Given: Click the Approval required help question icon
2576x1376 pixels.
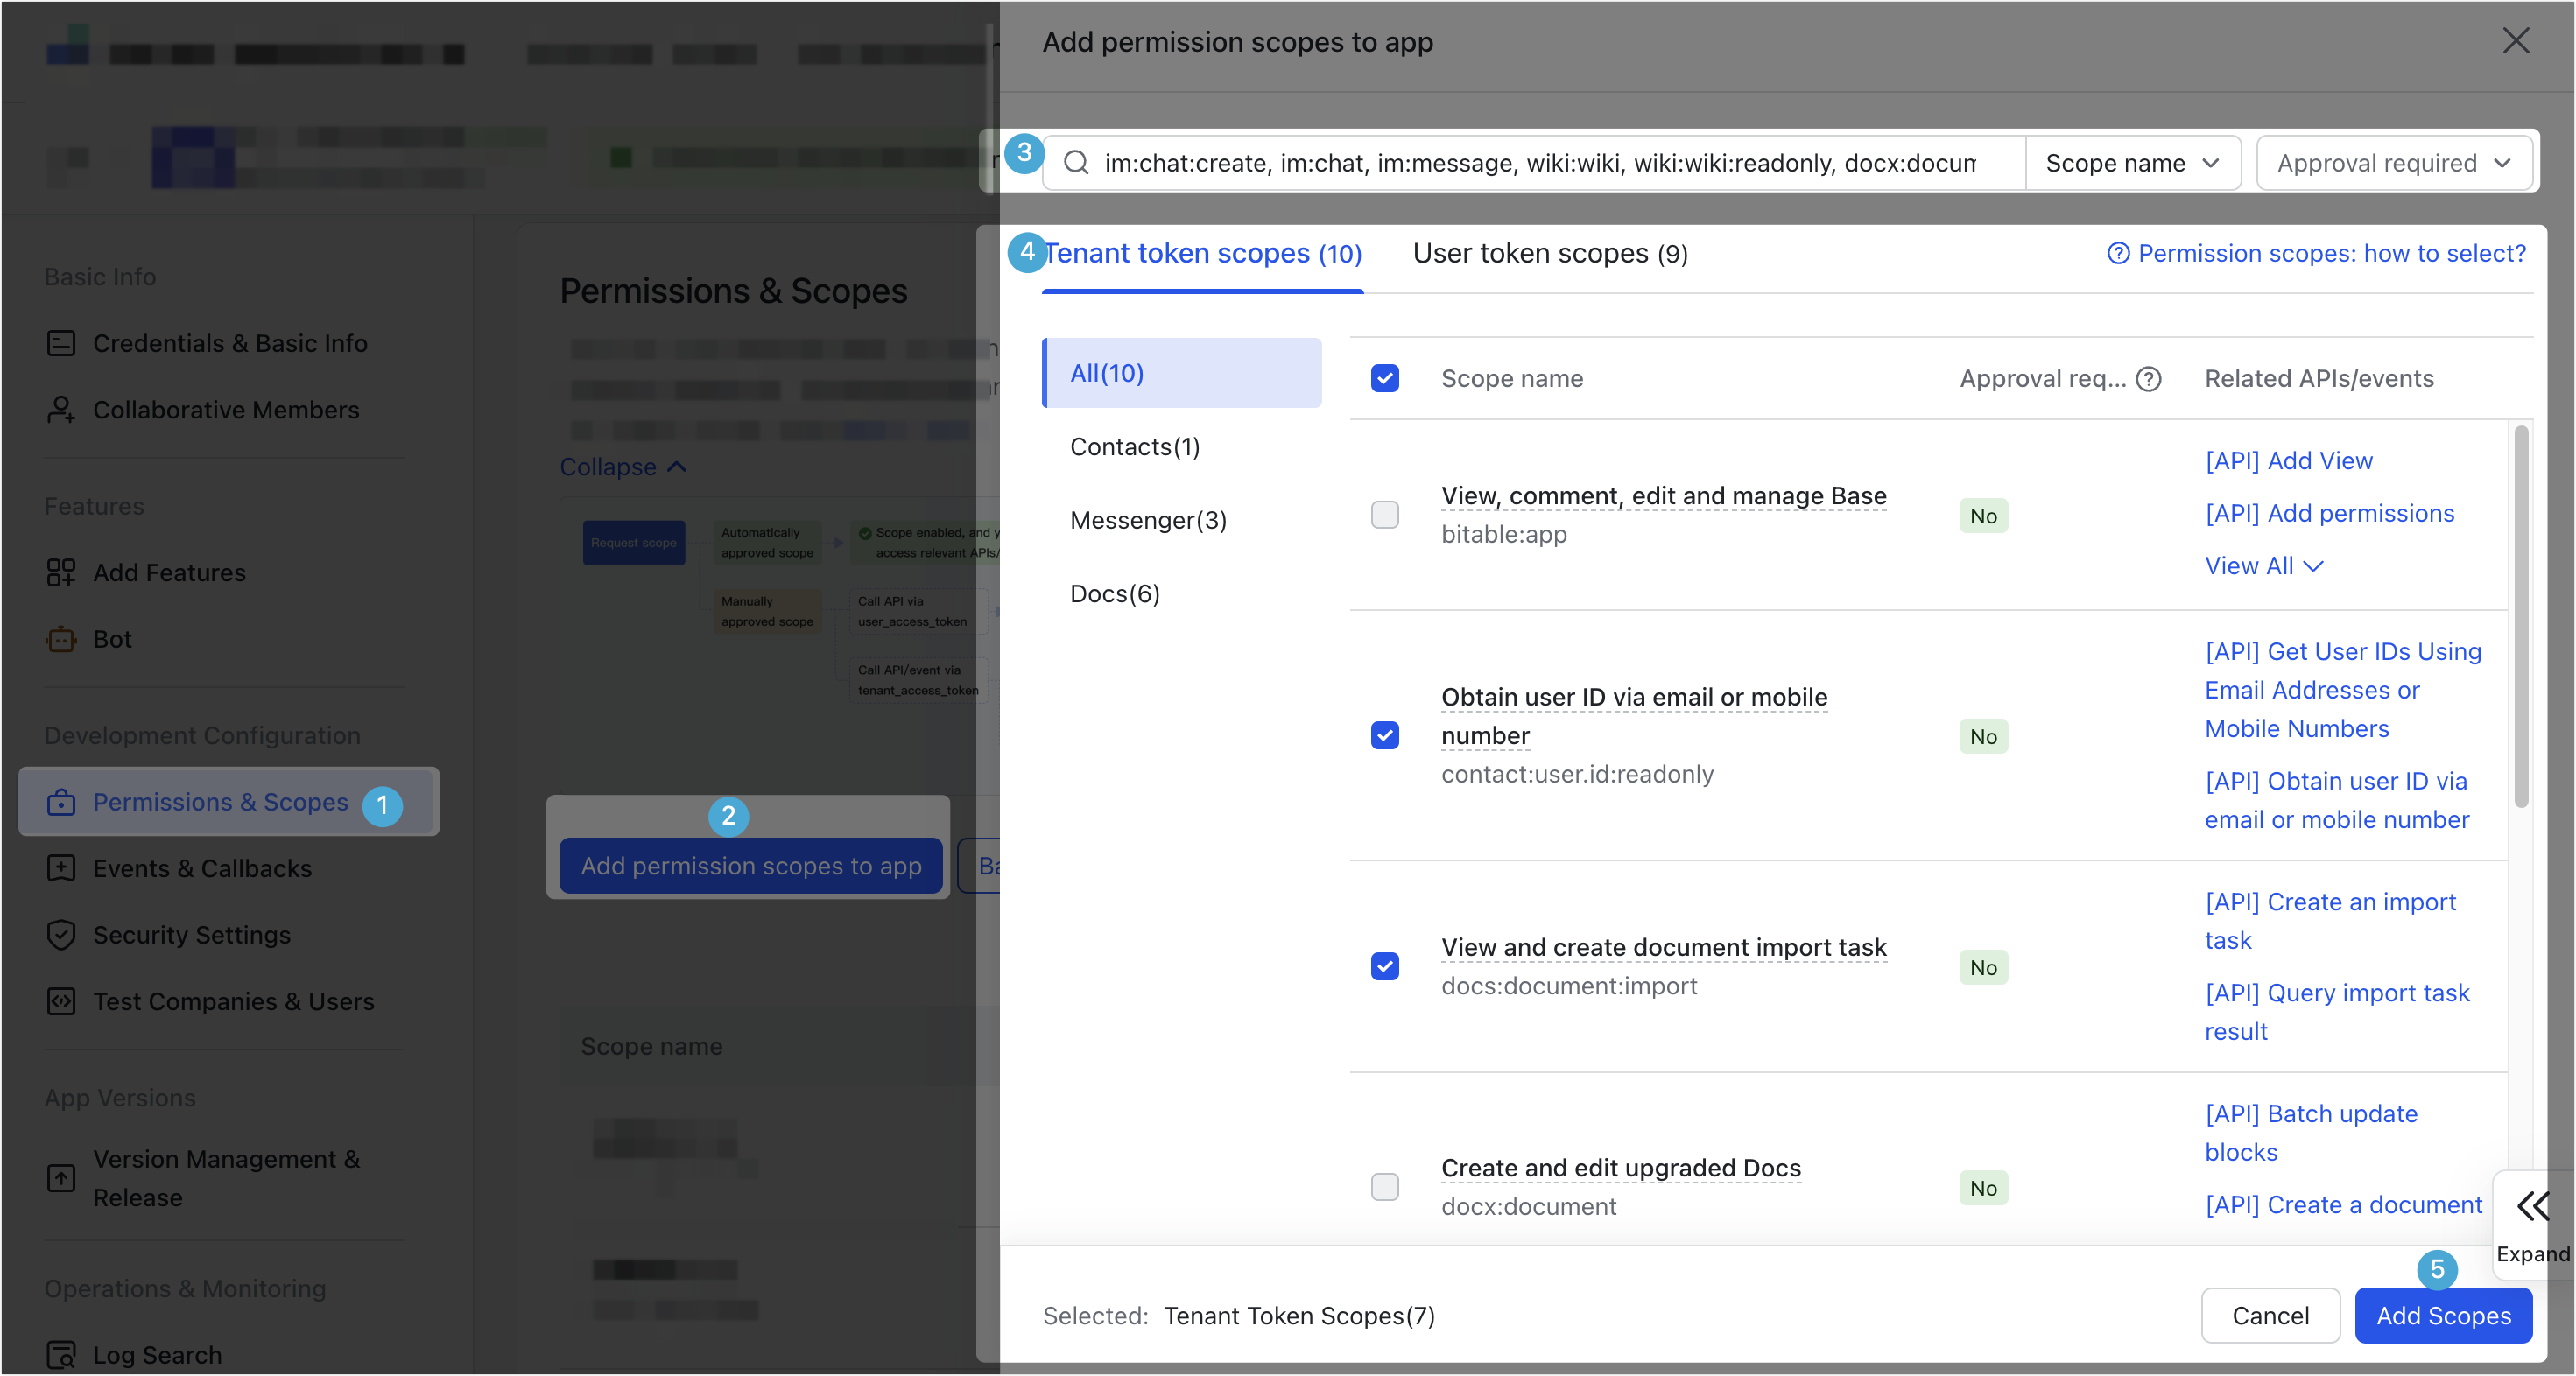Looking at the screenshot, I should [2149, 379].
